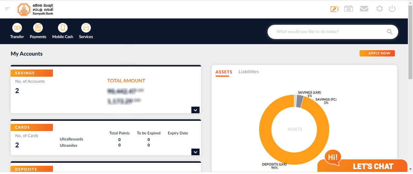Click the grey Savings (FC) chart segment
The width and height of the screenshot is (413, 174).
click(x=300, y=101)
